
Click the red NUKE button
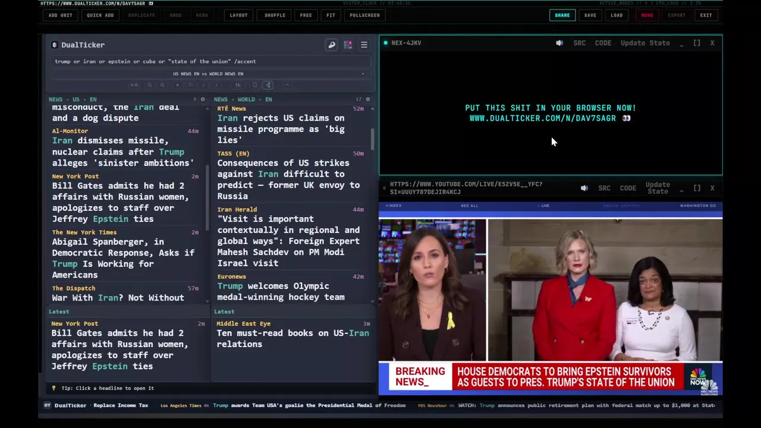(x=647, y=15)
